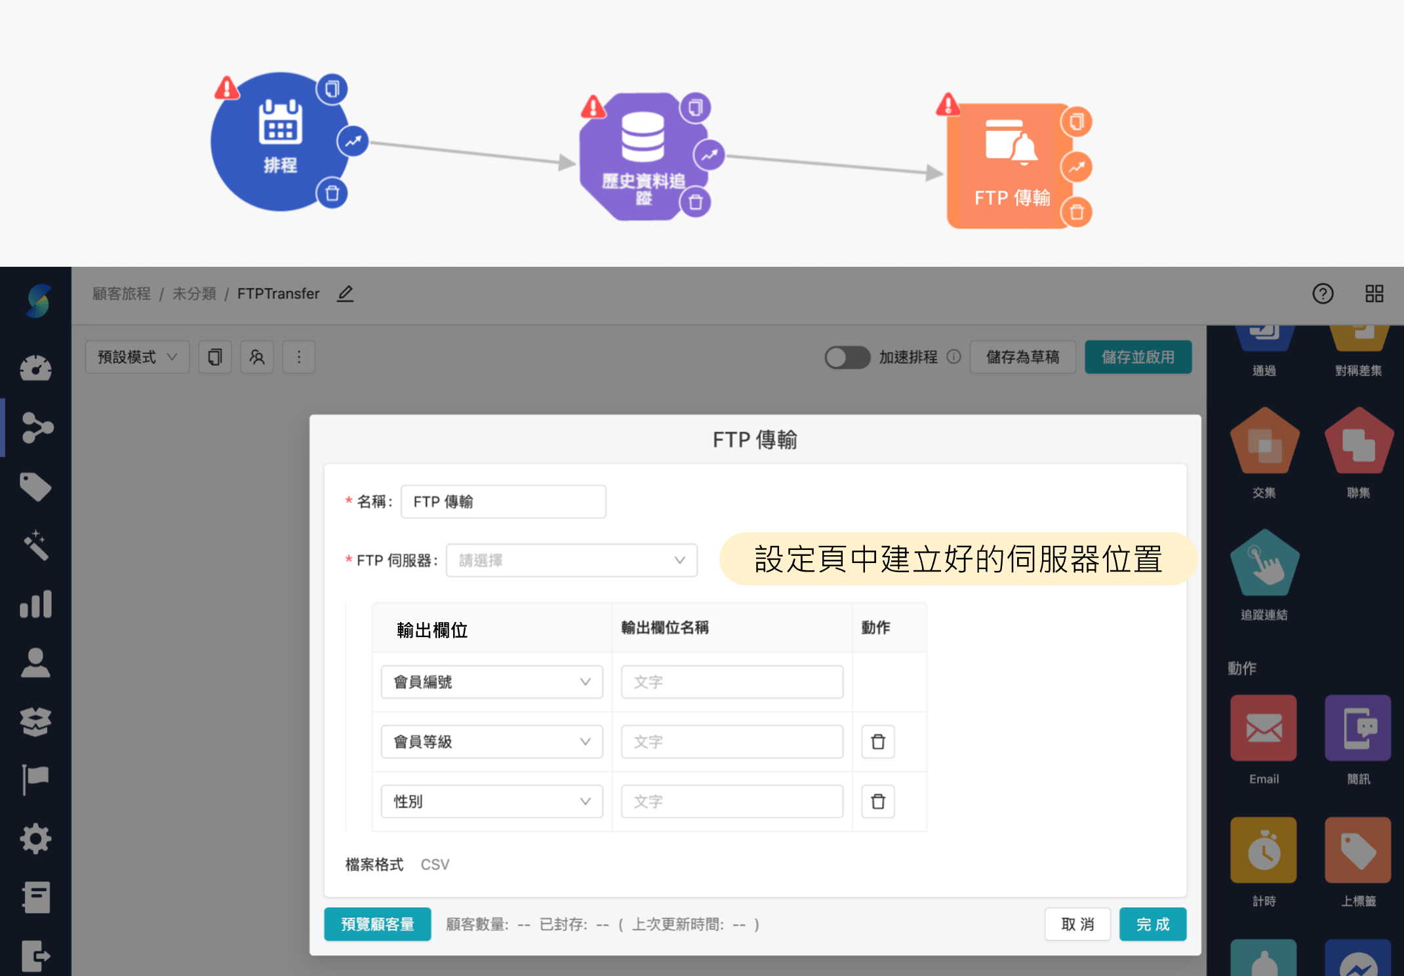Click the 追蹤連結 tracking link icon
Image resolution: width=1404 pixels, height=976 pixels.
coord(1264,564)
